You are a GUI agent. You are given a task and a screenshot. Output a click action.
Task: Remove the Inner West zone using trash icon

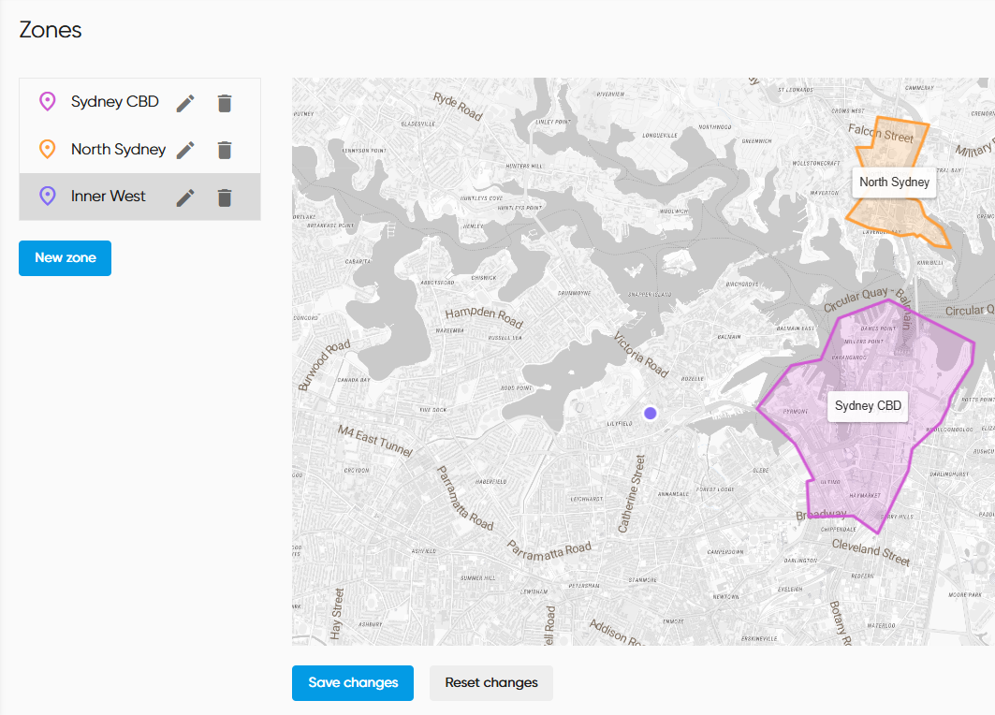pyautogui.click(x=224, y=197)
